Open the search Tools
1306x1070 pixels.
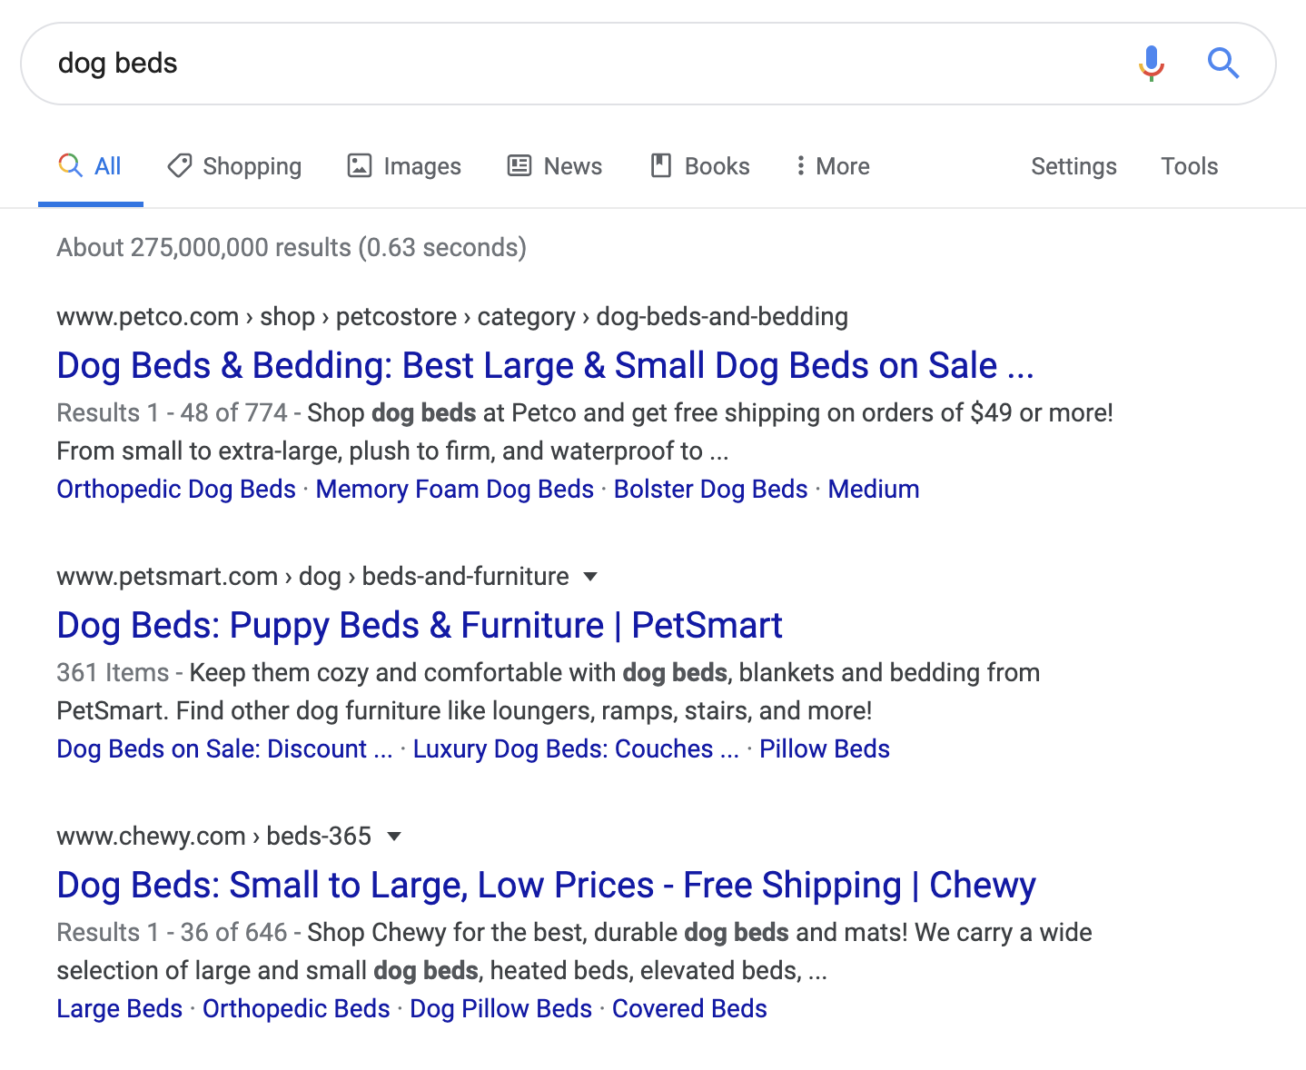pos(1189,166)
